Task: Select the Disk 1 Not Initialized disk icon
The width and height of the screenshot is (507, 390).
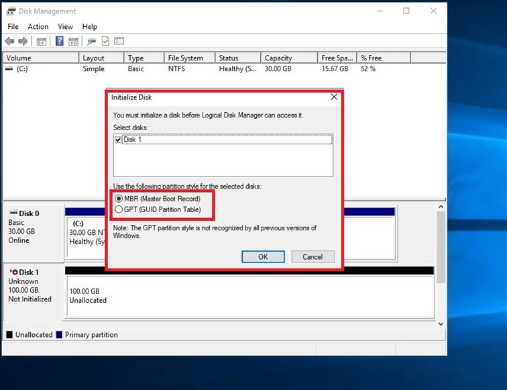Action: tap(13, 272)
